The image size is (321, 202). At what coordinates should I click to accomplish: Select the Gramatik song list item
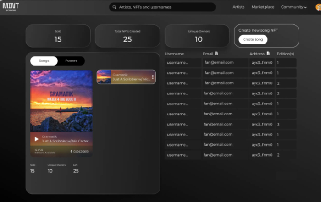pos(126,77)
